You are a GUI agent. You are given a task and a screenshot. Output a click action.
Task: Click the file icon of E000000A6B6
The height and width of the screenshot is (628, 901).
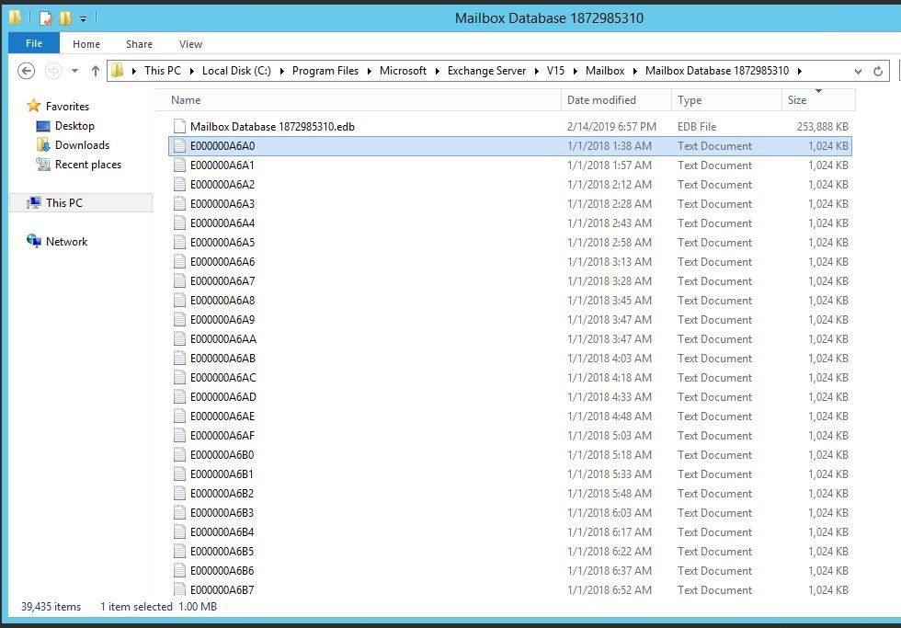180,570
